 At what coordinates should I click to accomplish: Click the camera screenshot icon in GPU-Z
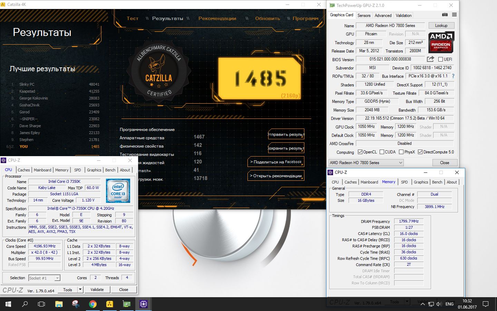(x=445, y=15)
